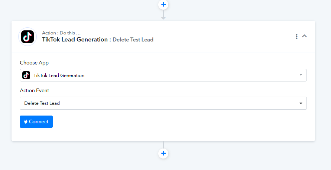Click the 'Choose App' label
This screenshot has height=170, width=331.
pyautogui.click(x=34, y=63)
